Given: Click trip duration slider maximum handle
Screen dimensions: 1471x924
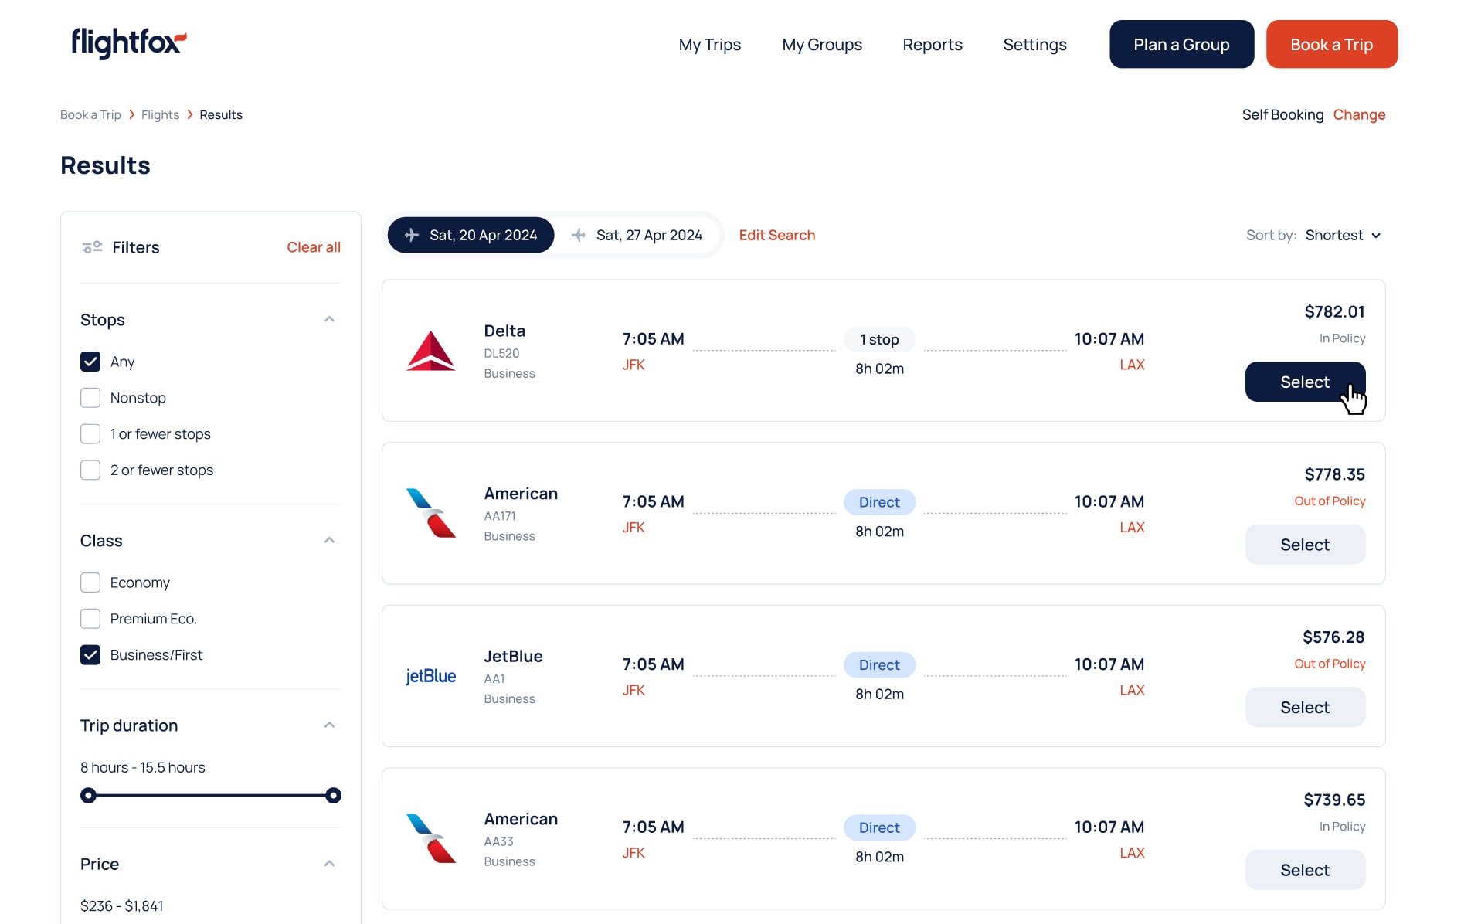Looking at the screenshot, I should tap(333, 795).
